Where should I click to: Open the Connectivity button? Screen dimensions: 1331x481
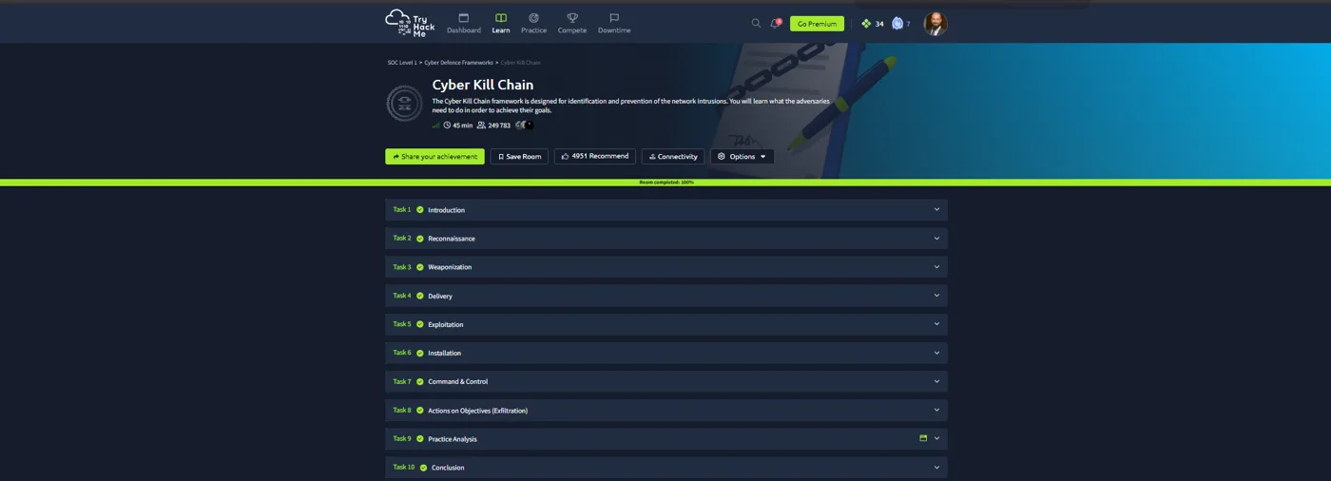coord(673,156)
